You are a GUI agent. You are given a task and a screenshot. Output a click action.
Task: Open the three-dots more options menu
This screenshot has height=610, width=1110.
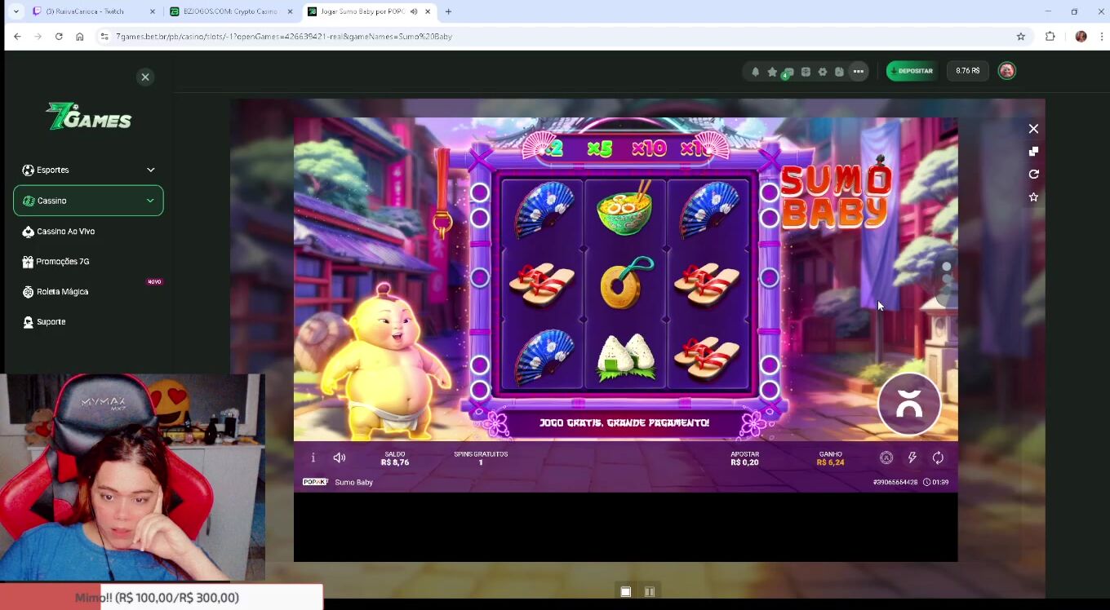(859, 72)
